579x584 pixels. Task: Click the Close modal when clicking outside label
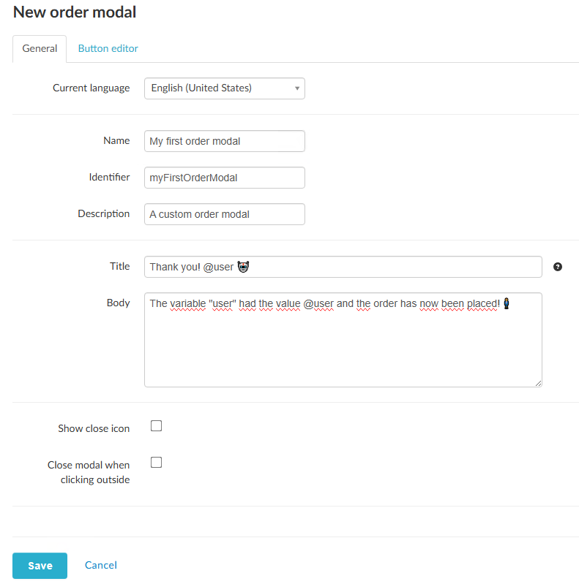tap(89, 472)
